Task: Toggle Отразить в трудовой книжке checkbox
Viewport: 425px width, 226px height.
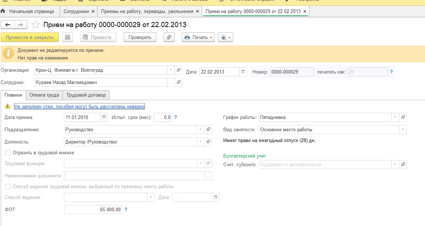Action: coord(8,153)
